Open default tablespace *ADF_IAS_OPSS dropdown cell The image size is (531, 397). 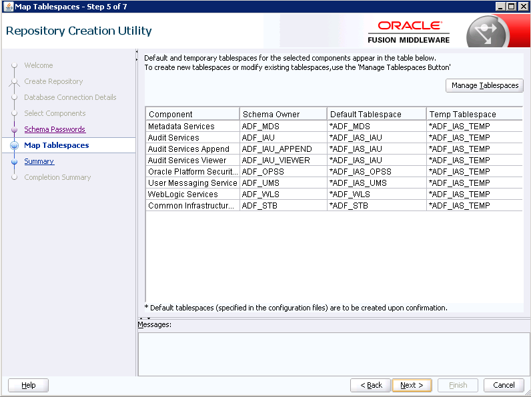coord(377,171)
